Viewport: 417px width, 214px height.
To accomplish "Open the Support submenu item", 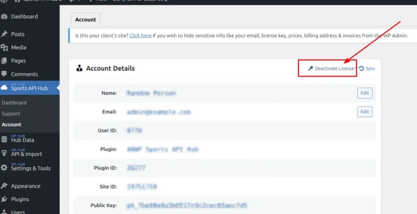I will 11,114.
